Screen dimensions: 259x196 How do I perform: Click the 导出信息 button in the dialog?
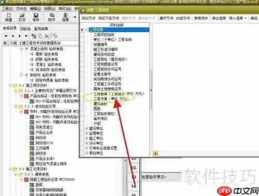click(x=219, y=18)
